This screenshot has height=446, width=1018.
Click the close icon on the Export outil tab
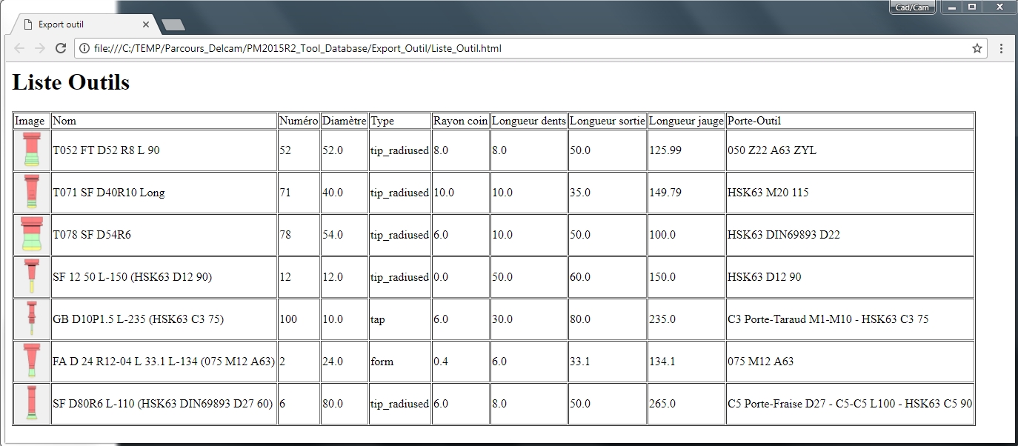click(147, 23)
